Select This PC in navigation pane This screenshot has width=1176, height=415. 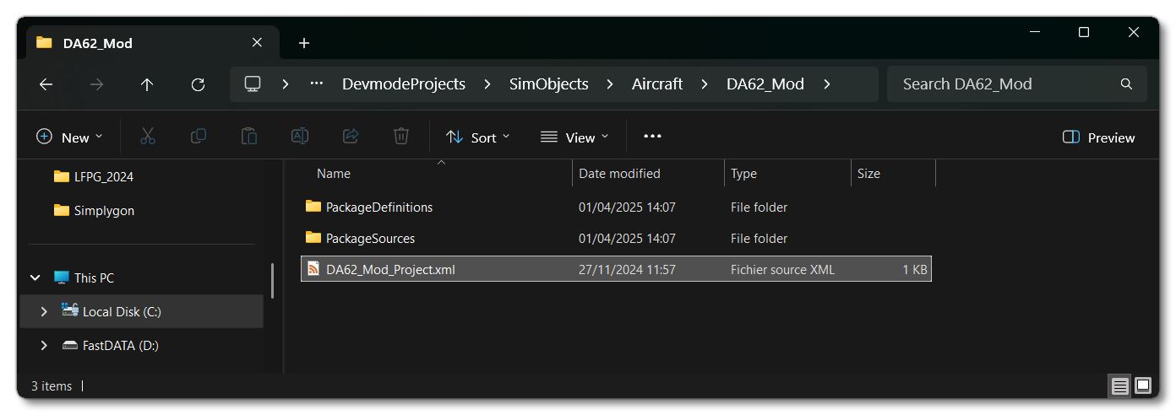[x=94, y=278]
